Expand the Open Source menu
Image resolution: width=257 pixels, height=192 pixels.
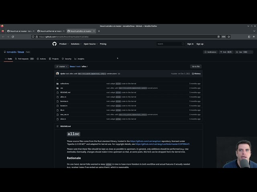click(x=90, y=44)
